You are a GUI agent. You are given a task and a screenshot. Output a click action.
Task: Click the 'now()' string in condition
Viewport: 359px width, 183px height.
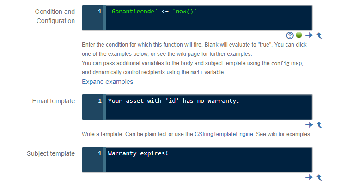184,12
